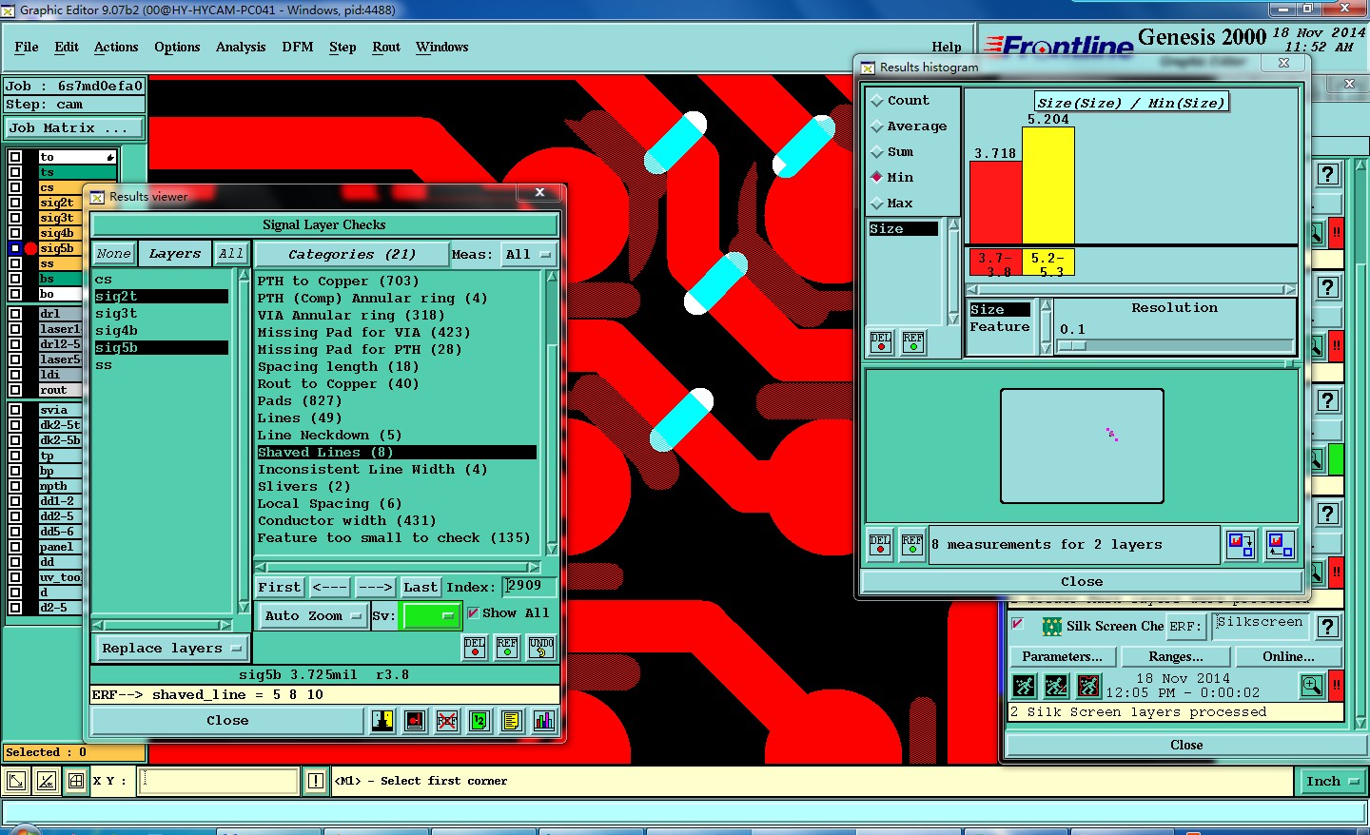Click the first bottom-left selection tool icon
Screen dimensions: 1370x835
15,782
